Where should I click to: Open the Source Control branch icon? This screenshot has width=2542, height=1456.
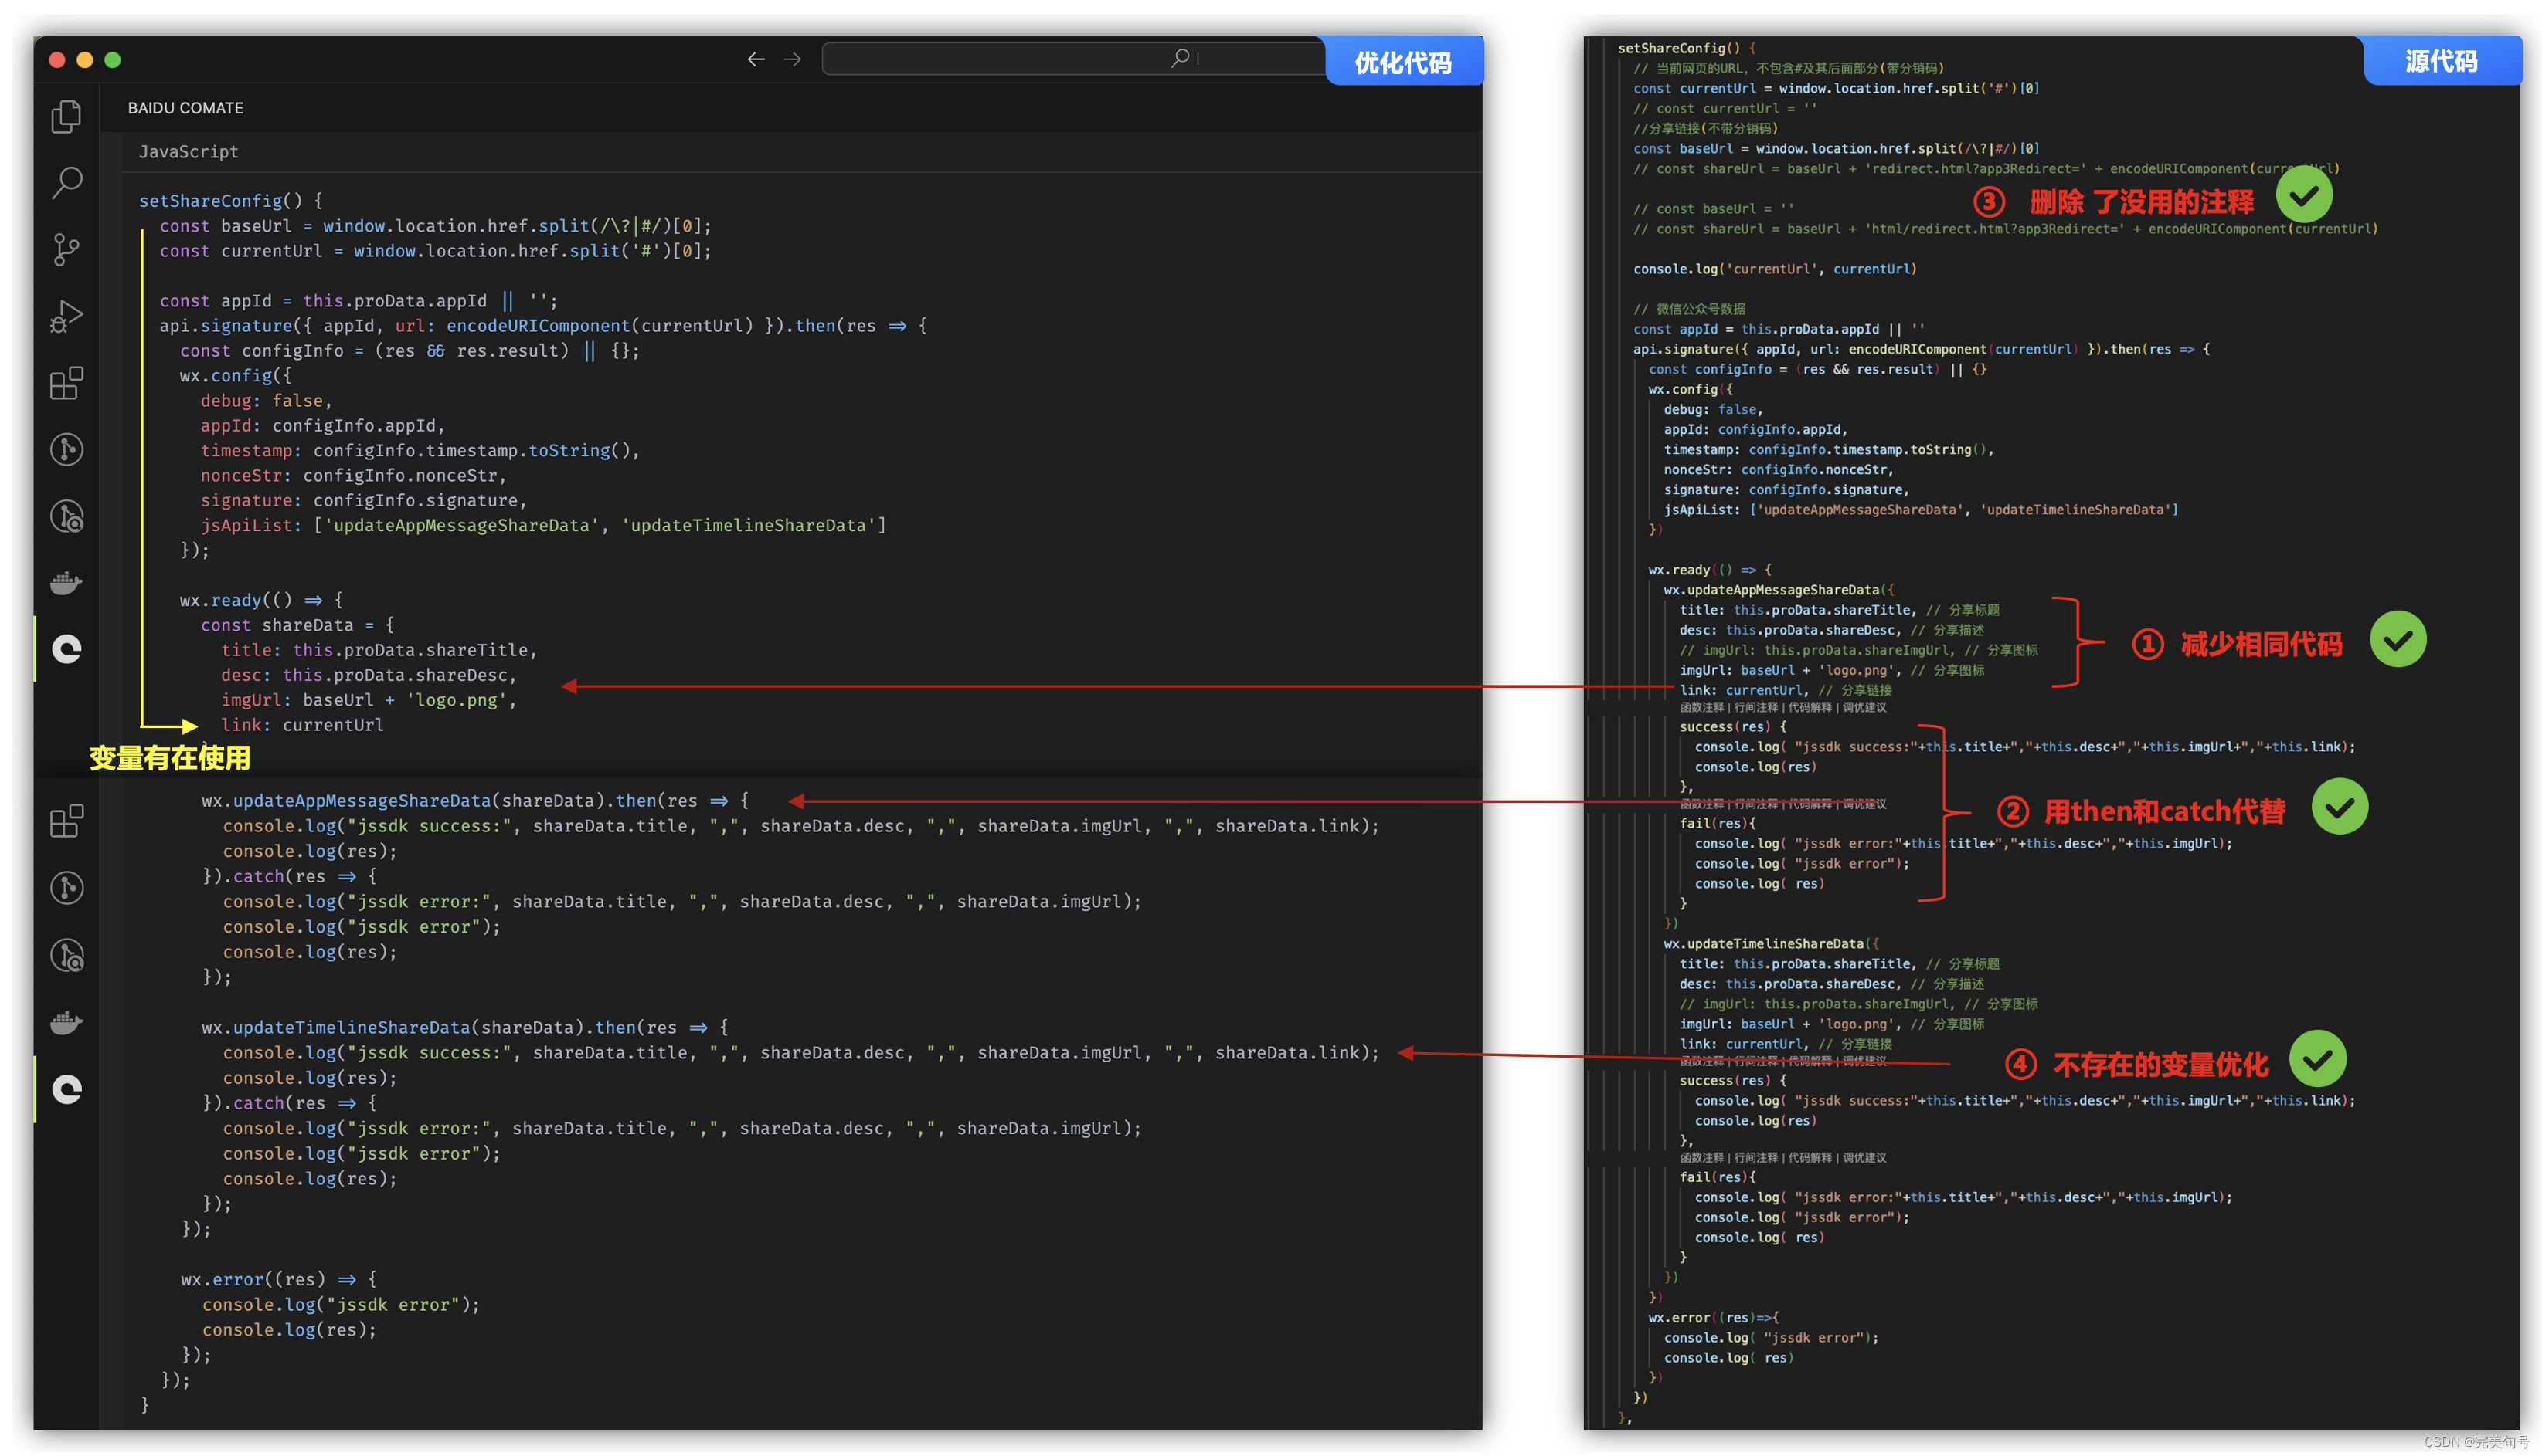(66, 249)
